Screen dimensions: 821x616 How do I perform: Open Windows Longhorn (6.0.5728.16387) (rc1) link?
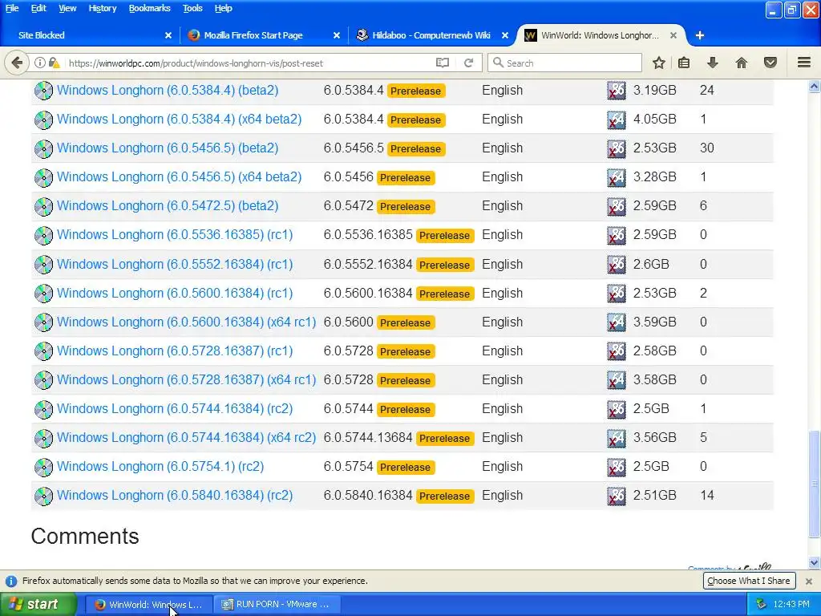pos(175,351)
